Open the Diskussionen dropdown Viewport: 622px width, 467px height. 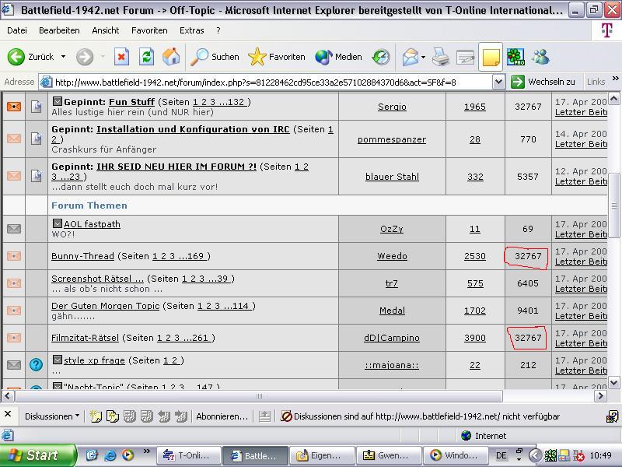pyautogui.click(x=52, y=416)
